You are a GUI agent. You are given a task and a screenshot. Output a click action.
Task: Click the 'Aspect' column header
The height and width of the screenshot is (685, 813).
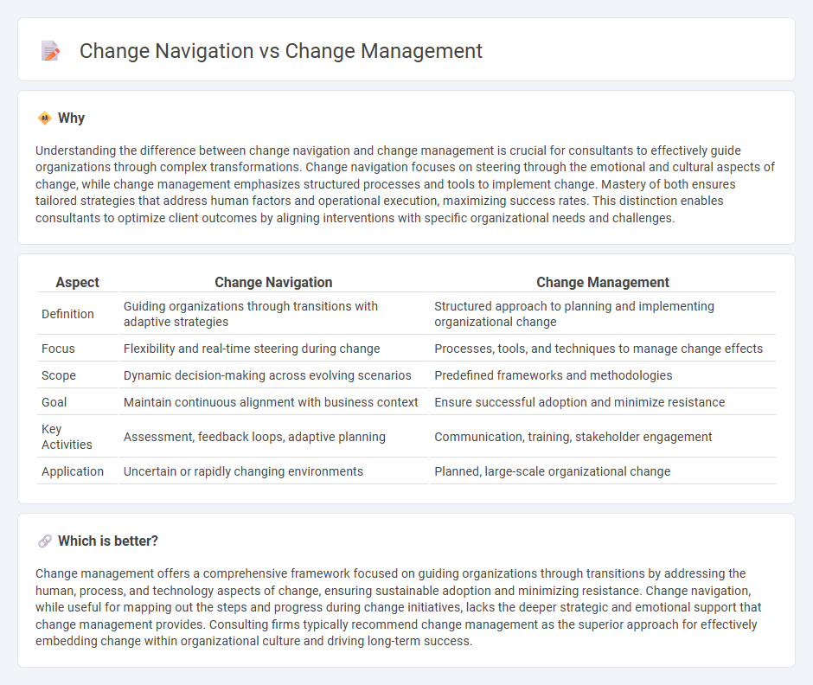[77, 282]
